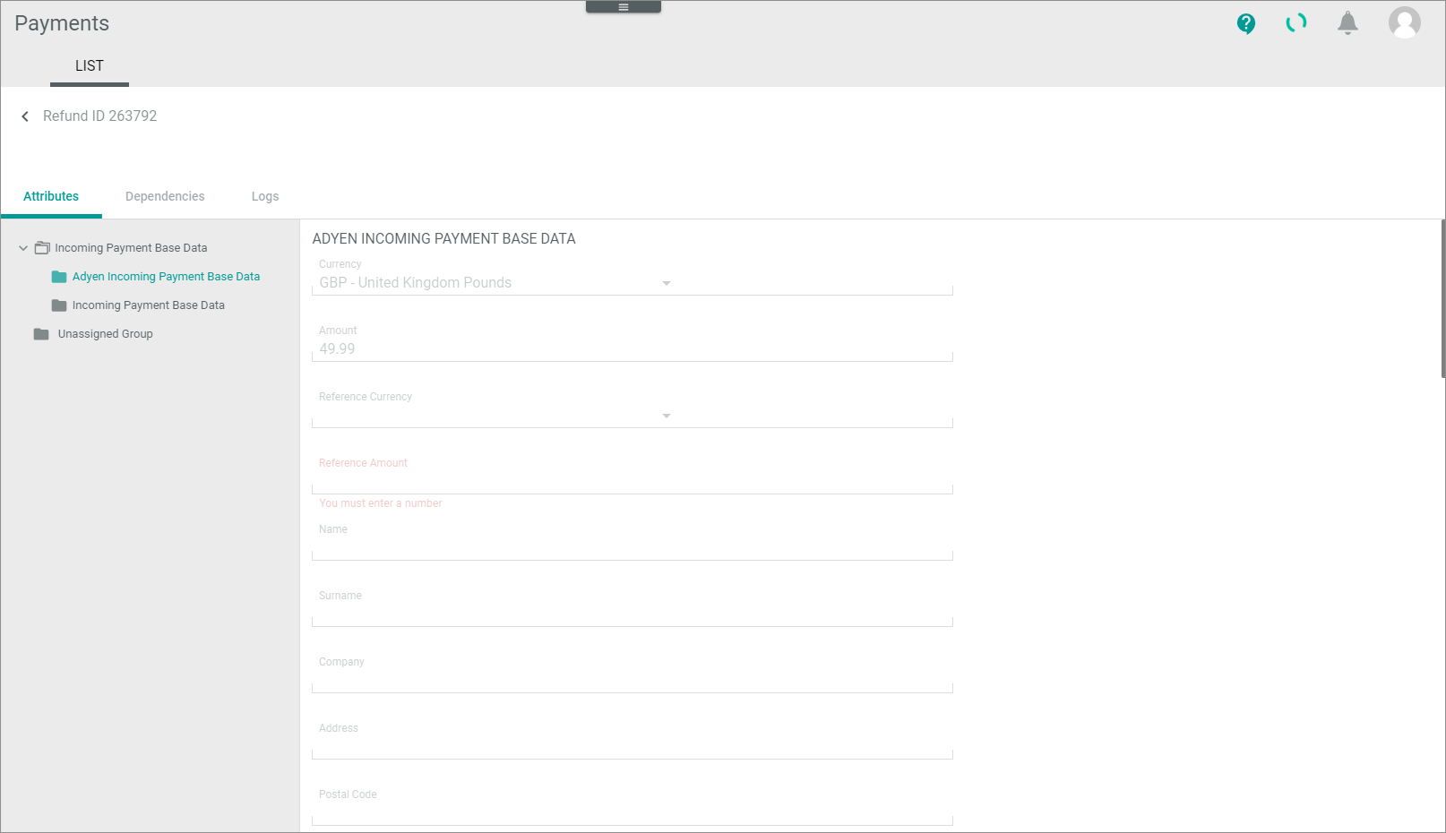This screenshot has width=1446, height=833.
Task: Click the Reference Amount input field
Action: click(632, 482)
